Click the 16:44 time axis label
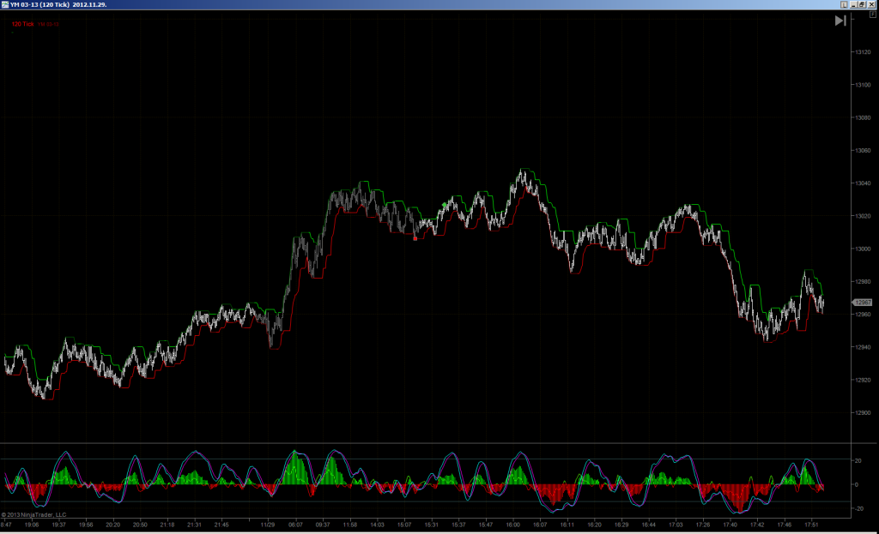The width and height of the screenshot is (879, 534). [x=649, y=525]
